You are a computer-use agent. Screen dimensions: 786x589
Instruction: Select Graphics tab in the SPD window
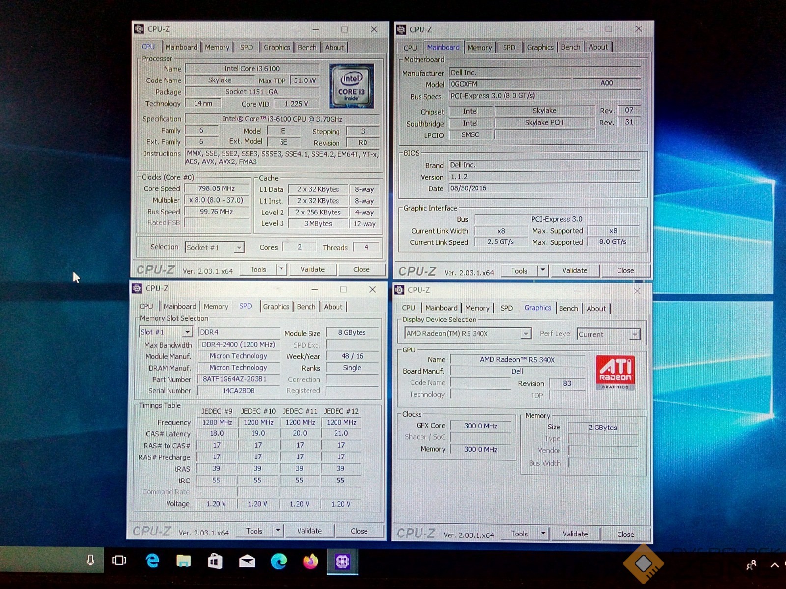click(276, 306)
